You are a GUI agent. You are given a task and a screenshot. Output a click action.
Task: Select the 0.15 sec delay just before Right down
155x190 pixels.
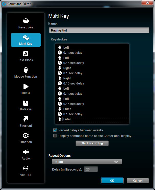tap(92, 63)
